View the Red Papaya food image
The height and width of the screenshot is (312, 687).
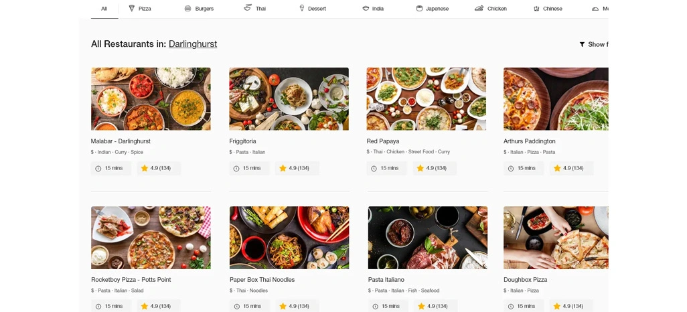[427, 98]
